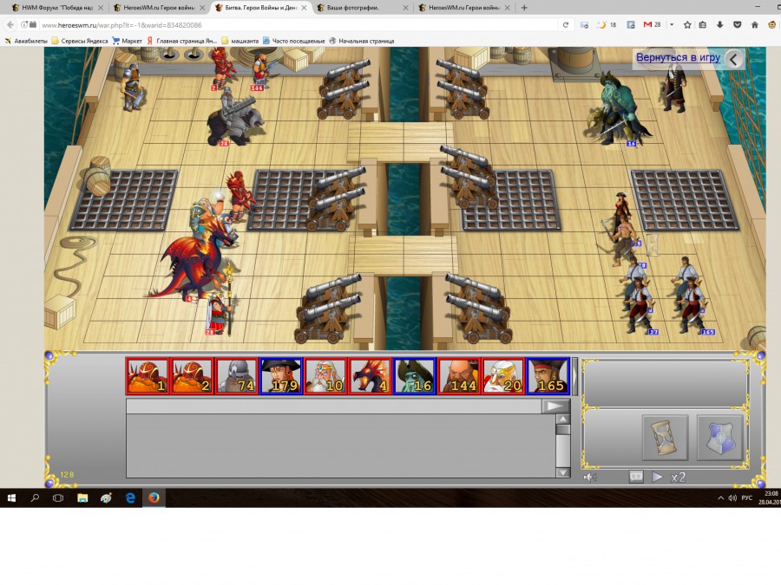Click 'Вернуться в игру' link
The width and height of the screenshot is (781, 585).
point(678,58)
